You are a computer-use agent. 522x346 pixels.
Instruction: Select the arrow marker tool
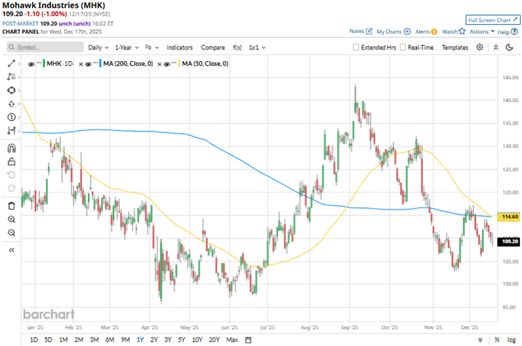pyautogui.click(x=11, y=104)
